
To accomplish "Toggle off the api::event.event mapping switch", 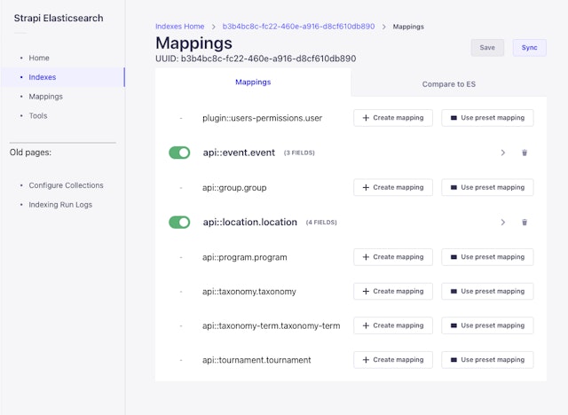I will click(179, 153).
